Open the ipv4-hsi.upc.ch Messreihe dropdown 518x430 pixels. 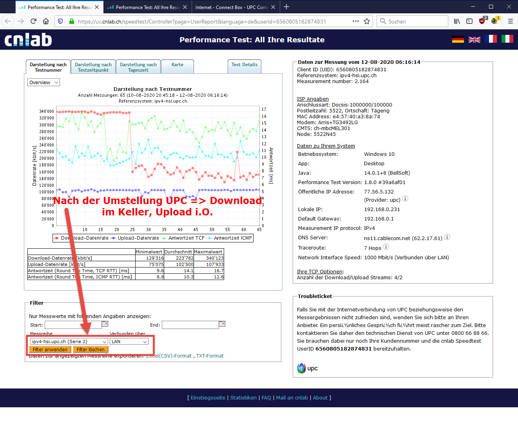click(69, 341)
